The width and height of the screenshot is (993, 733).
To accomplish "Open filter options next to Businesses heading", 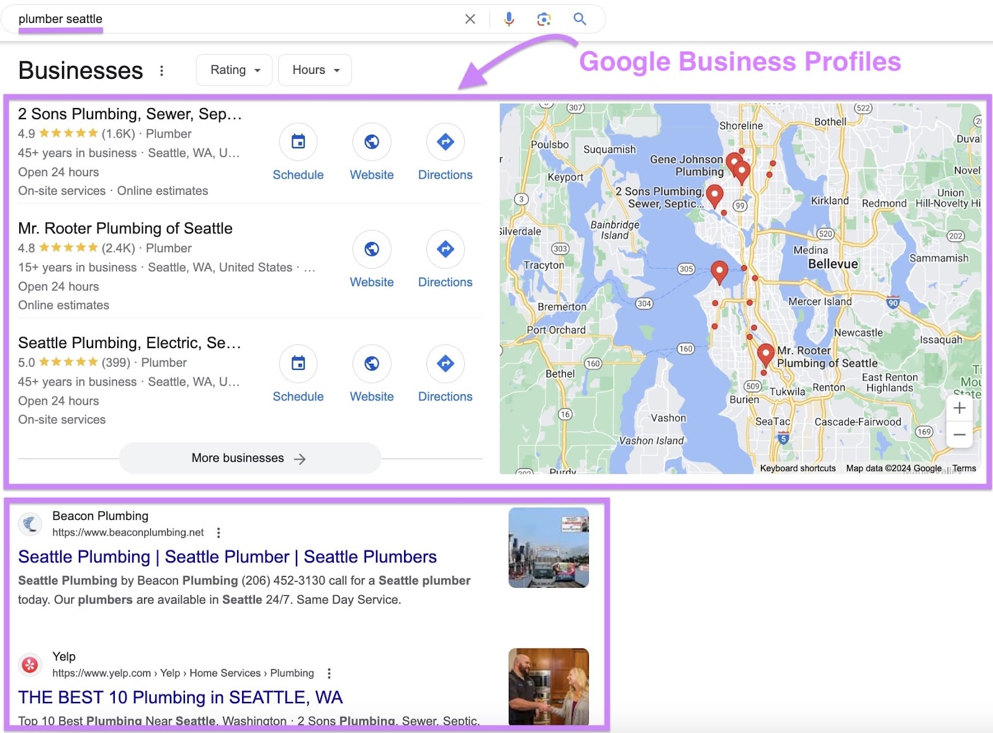I will point(161,70).
